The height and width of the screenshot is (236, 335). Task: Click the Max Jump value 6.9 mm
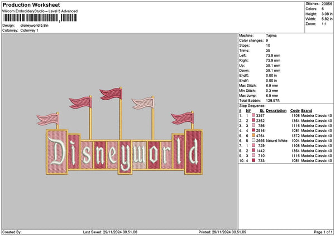272,96
